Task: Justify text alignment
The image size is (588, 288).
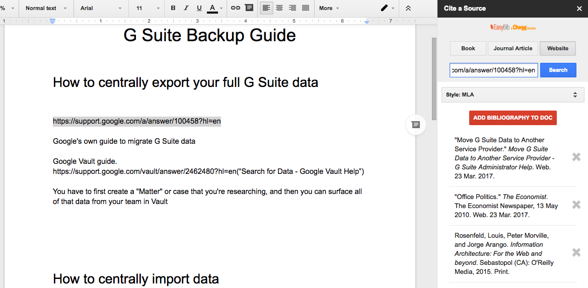Action: pos(306,8)
